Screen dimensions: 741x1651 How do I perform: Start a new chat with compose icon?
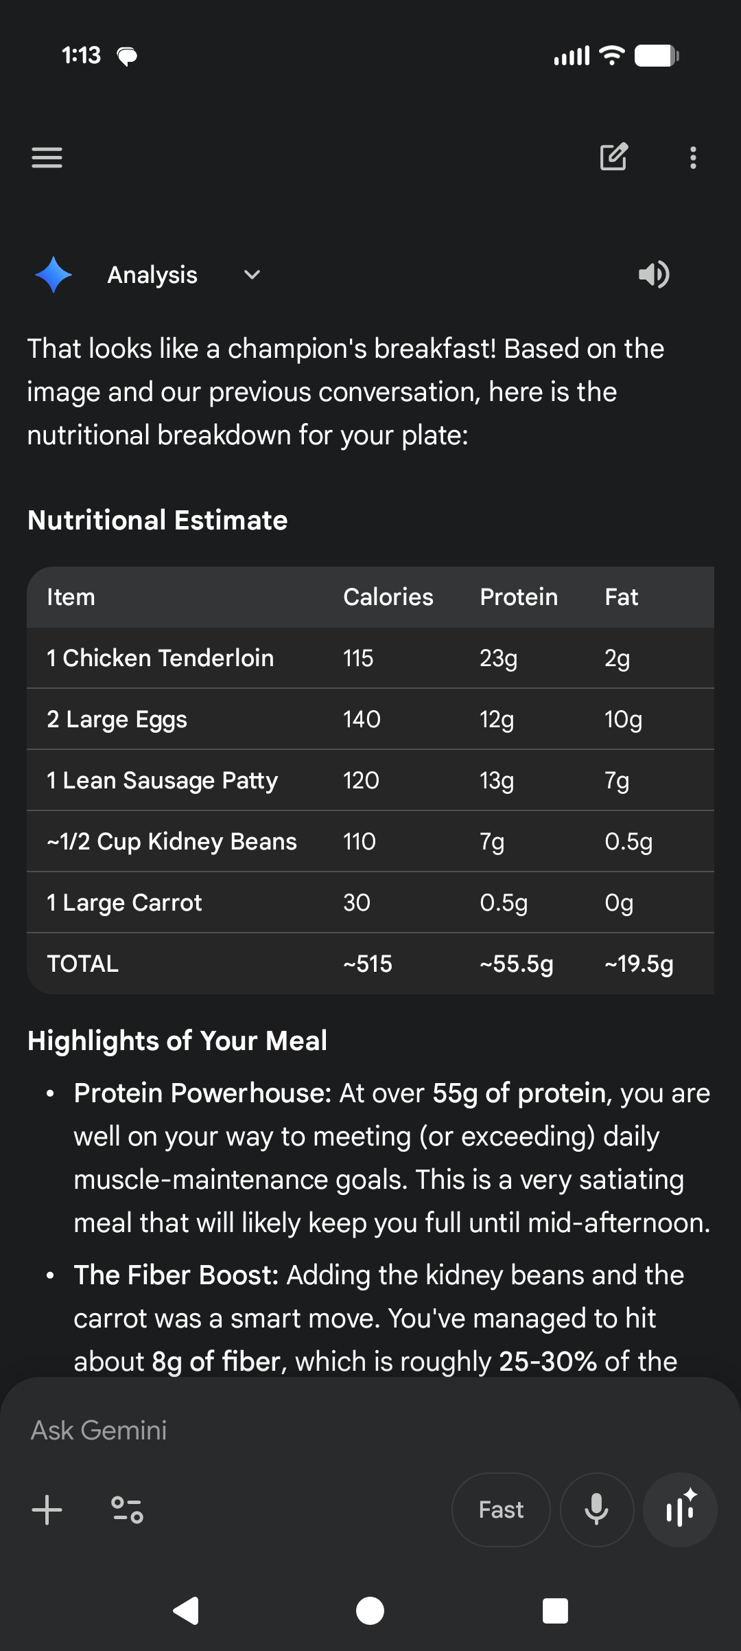coord(613,157)
